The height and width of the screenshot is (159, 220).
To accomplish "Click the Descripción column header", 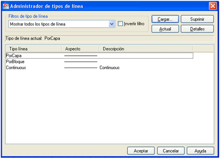I will coord(146,49).
